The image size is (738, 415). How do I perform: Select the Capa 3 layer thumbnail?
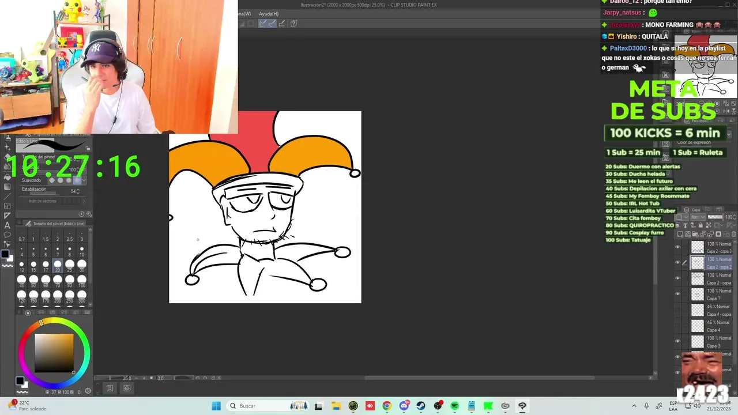pyautogui.click(x=698, y=341)
